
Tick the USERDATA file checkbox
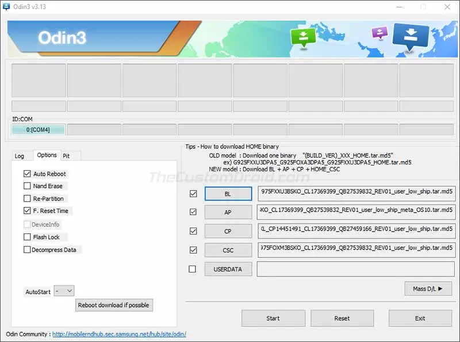point(193,269)
